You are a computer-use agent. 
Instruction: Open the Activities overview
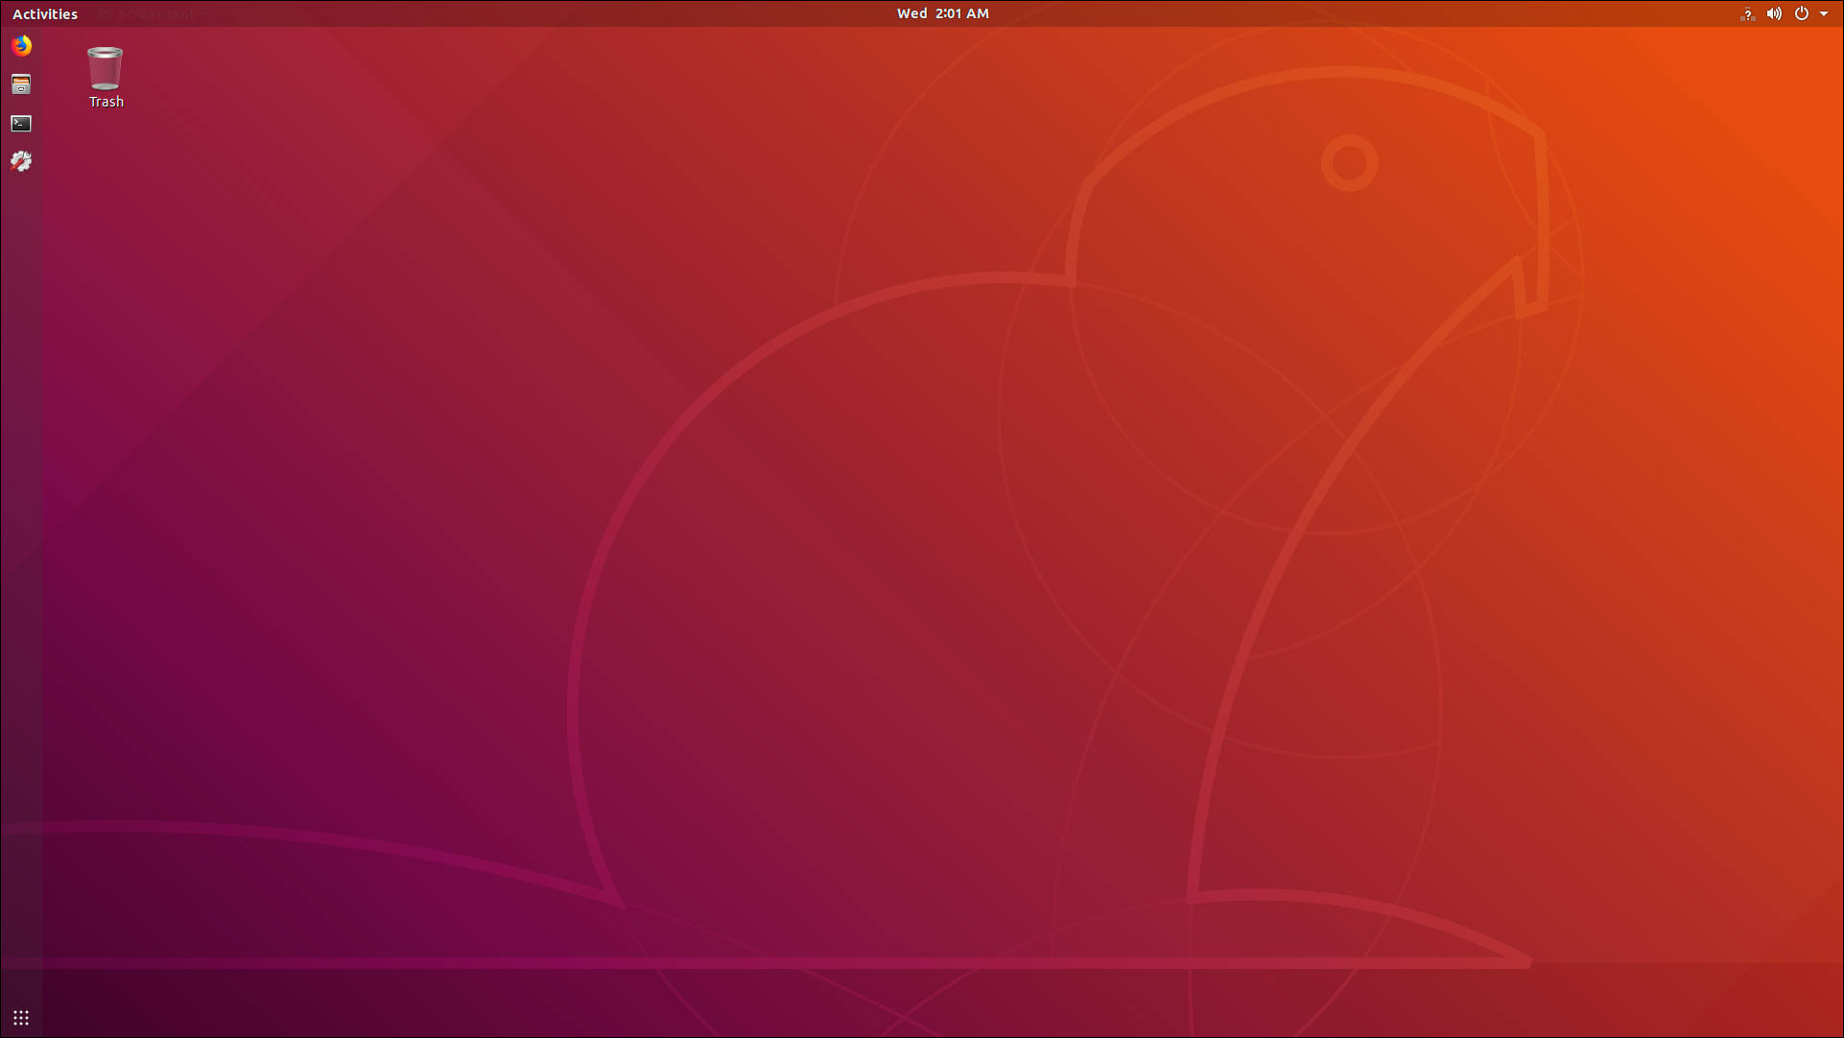tap(45, 13)
